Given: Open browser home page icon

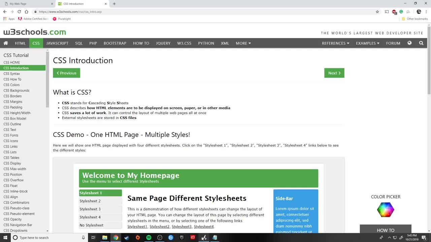Looking at the screenshot, I should tap(27, 11).
